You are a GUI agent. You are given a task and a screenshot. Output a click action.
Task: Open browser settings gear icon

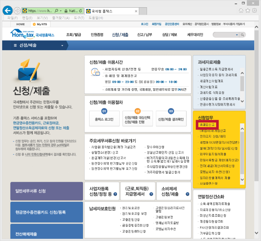click(x=254, y=11)
